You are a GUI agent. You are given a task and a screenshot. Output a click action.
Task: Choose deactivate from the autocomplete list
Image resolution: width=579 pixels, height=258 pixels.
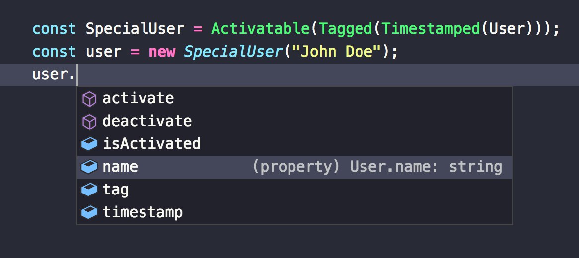click(147, 121)
